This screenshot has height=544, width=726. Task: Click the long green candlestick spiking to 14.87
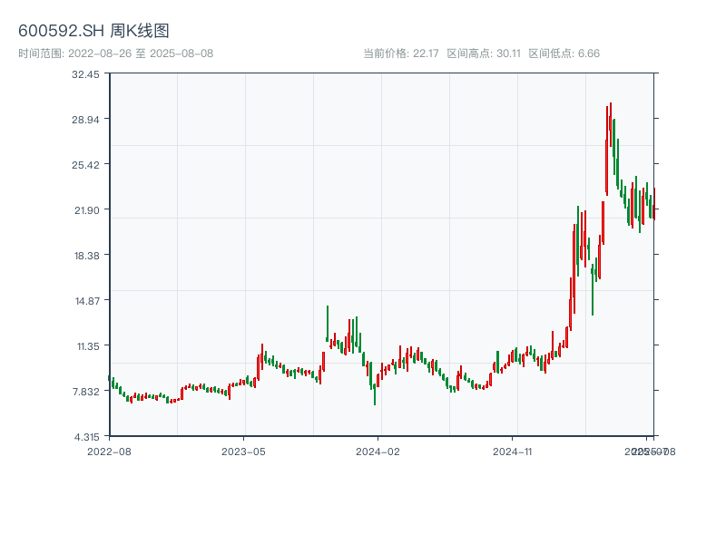[328, 324]
